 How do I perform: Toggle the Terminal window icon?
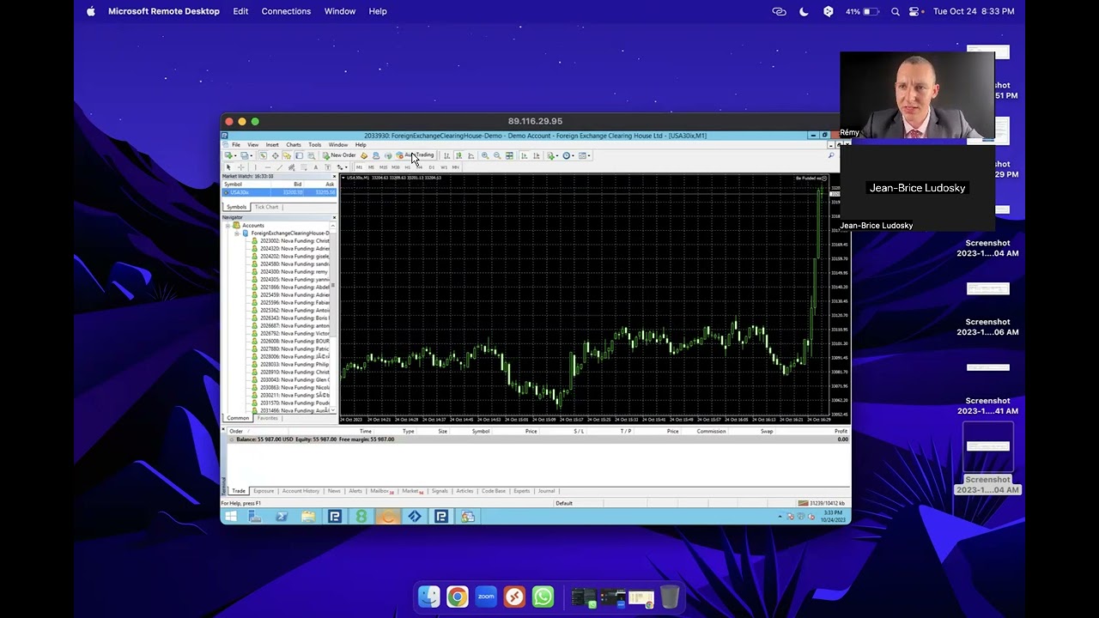(x=299, y=155)
